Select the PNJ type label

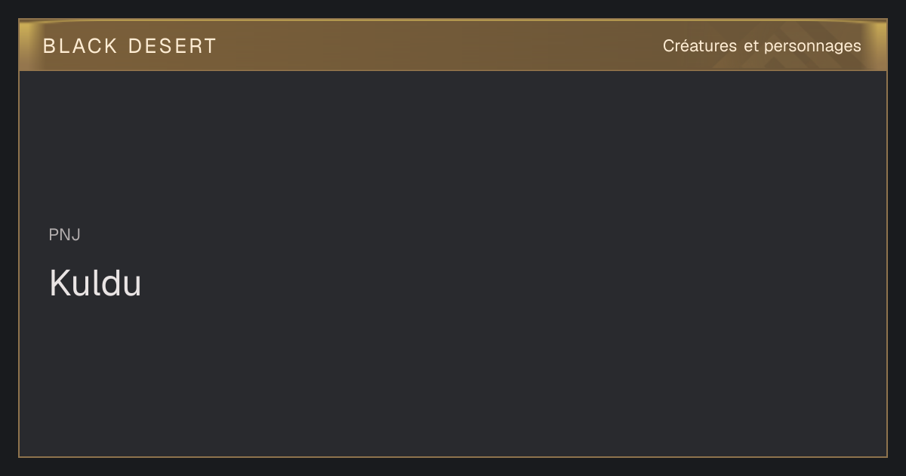(64, 235)
